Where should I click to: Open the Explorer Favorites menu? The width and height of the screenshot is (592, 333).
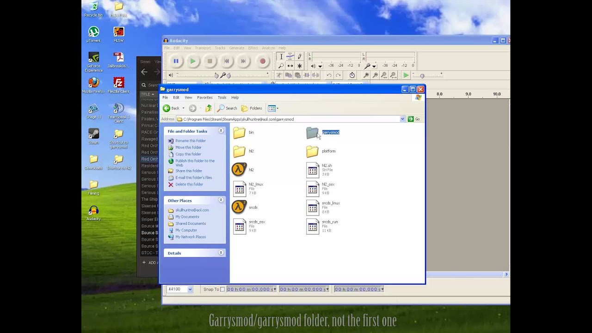pos(205,98)
